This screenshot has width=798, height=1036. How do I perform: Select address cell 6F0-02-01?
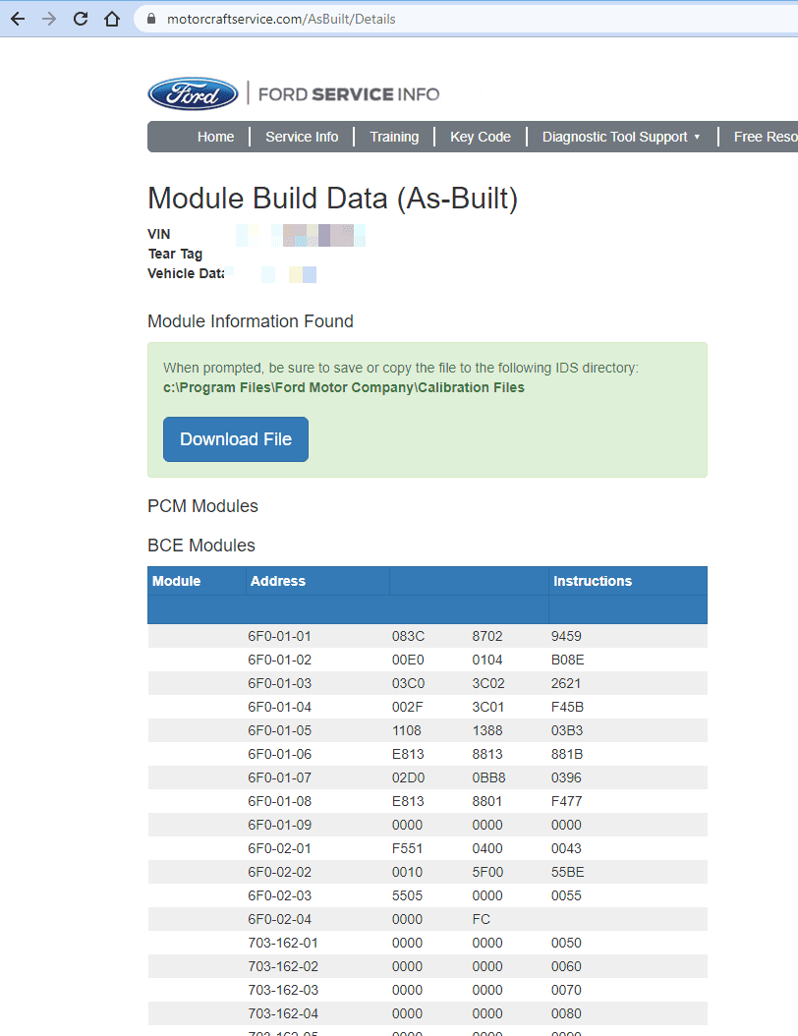tap(279, 848)
